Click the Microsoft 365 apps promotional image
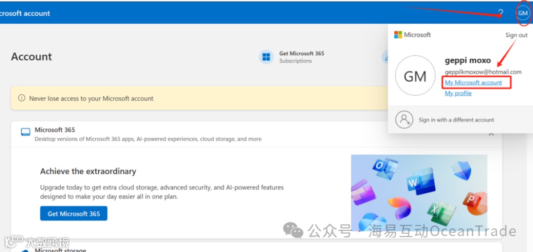Screen dimensions: 533x252 click(419, 193)
